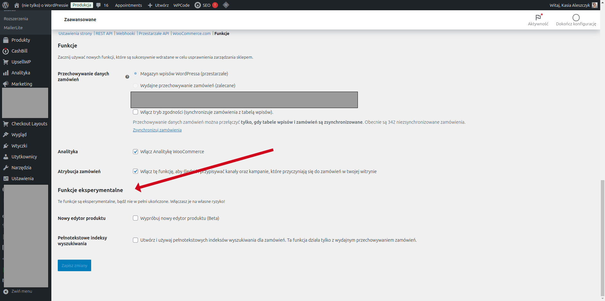Click the Zsynchronizuj zamówienia link

tap(157, 130)
